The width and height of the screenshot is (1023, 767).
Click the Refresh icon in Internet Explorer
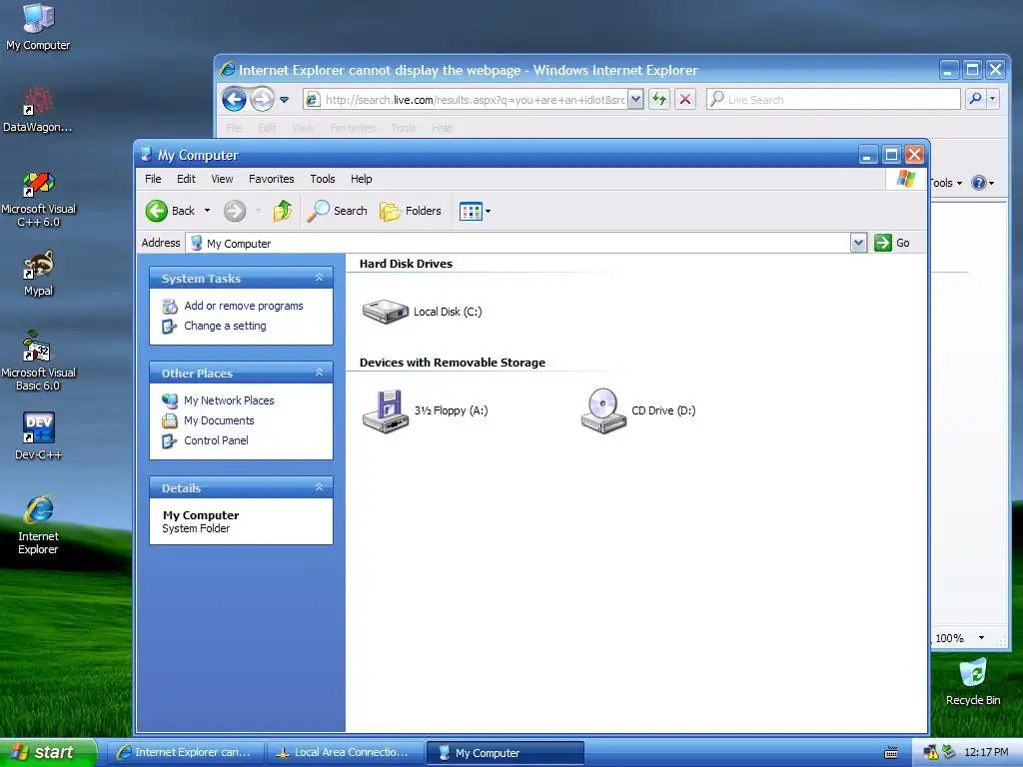tap(659, 99)
